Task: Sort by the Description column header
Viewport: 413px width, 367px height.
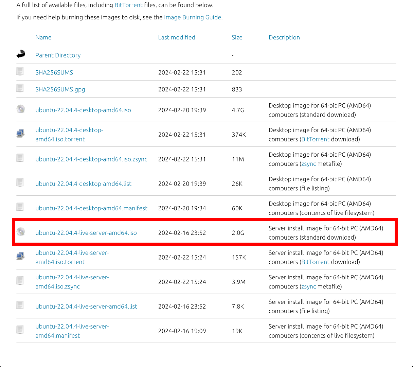Action: point(284,37)
